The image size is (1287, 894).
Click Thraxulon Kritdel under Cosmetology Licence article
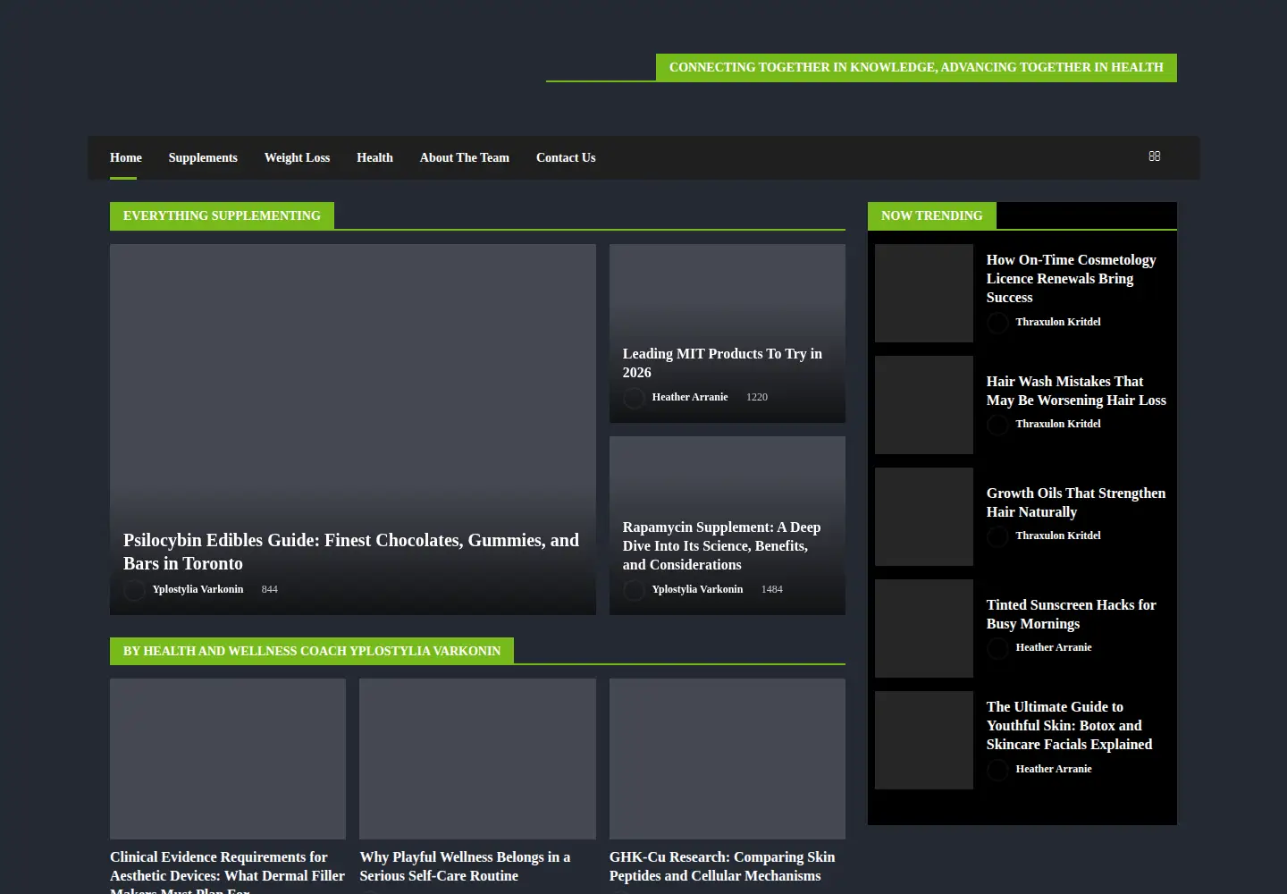(1058, 322)
